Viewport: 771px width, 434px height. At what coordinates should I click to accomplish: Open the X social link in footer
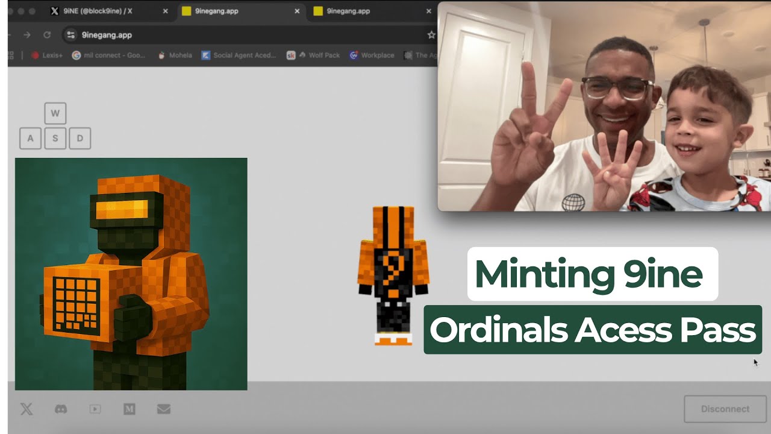(x=27, y=409)
